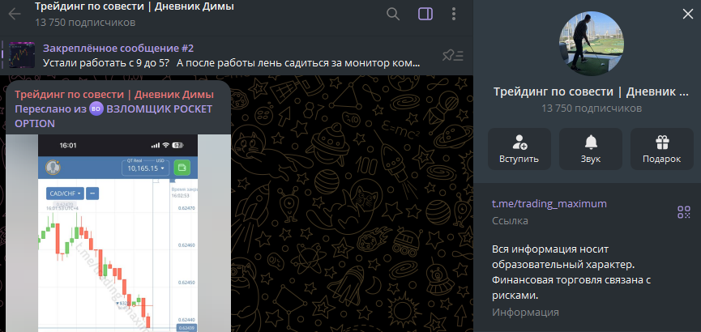This screenshot has height=332, width=701.
Task: Join the channel with Вступить button
Action: click(x=519, y=149)
